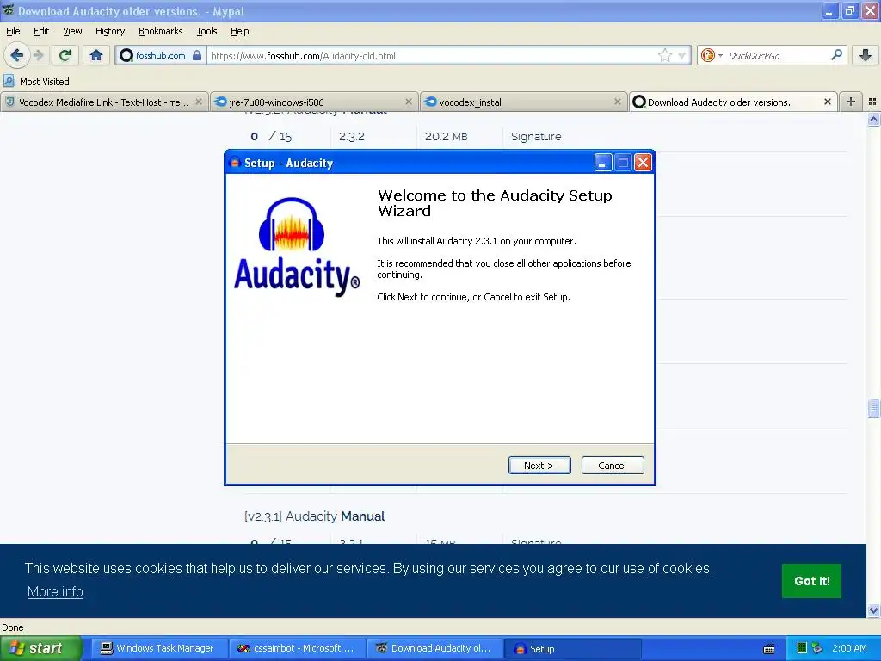
Task: Switch to Windows Task Manager taskbar item
Action: tap(157, 648)
